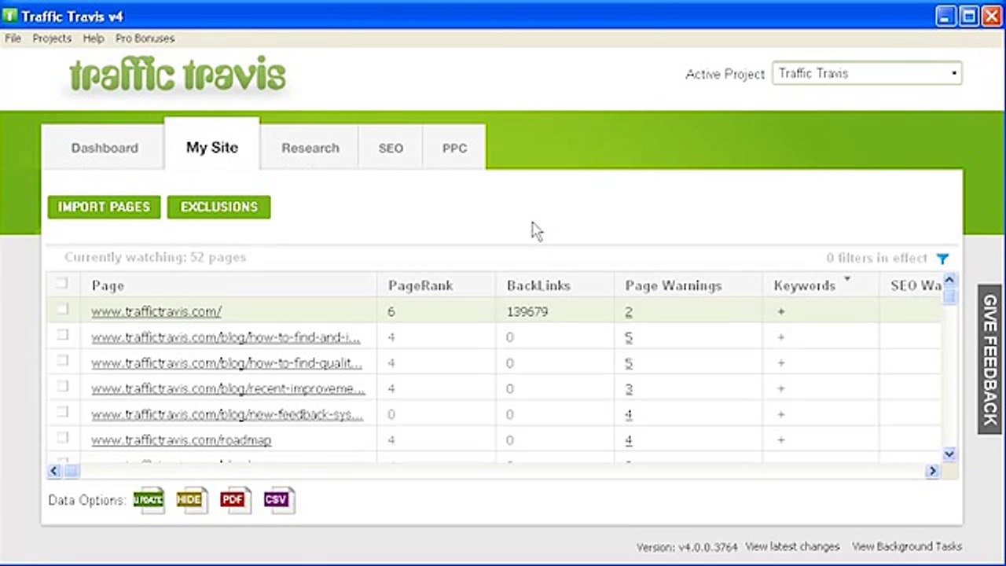The height and width of the screenshot is (566, 1006).
Task: Add keywords for www.traffictravis.com/ row
Action: (781, 312)
